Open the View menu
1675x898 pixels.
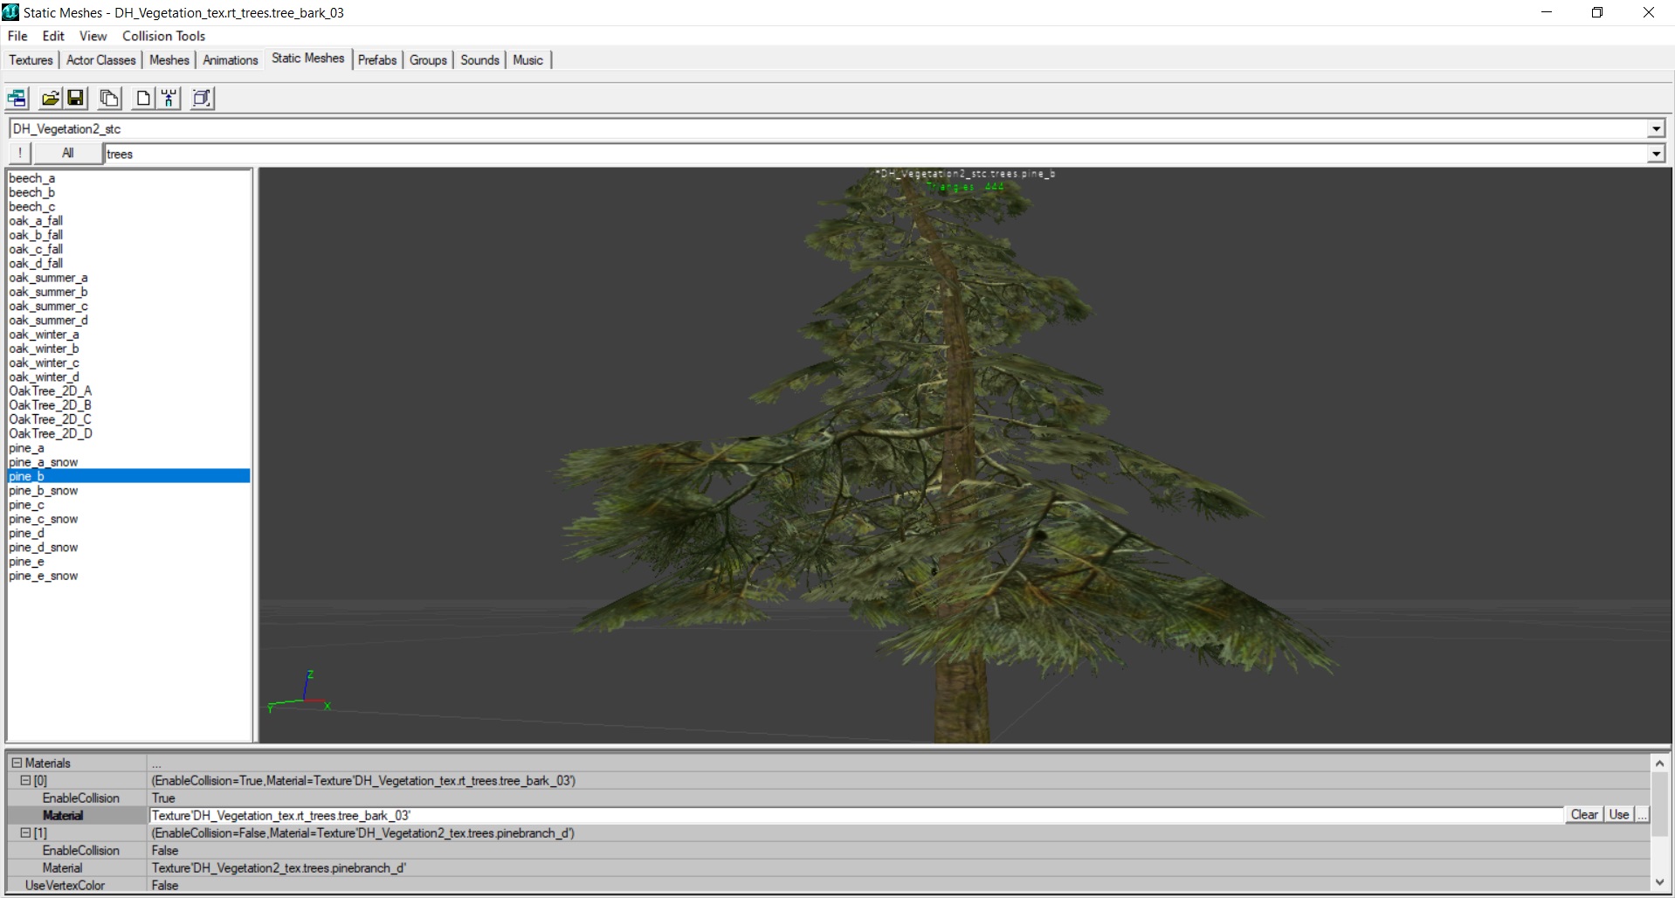[x=93, y=36]
